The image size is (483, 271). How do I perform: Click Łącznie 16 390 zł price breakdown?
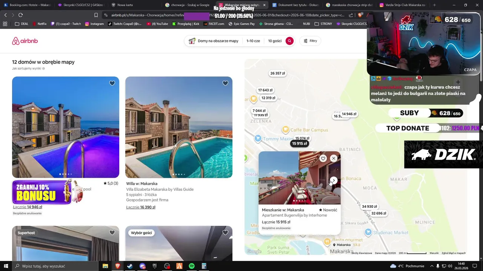pyautogui.click(x=141, y=207)
